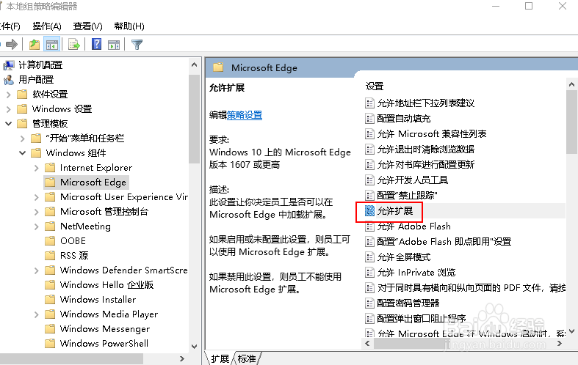Select the Windows Defender SmartScre folder
578x365 pixels.
click(x=123, y=270)
